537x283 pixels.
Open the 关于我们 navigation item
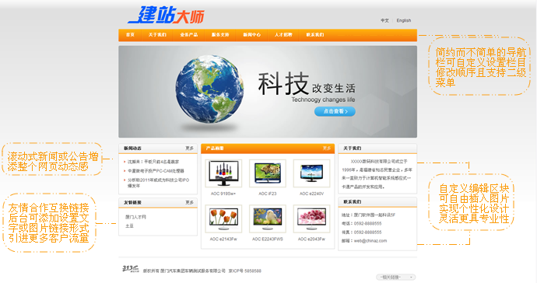click(157, 35)
